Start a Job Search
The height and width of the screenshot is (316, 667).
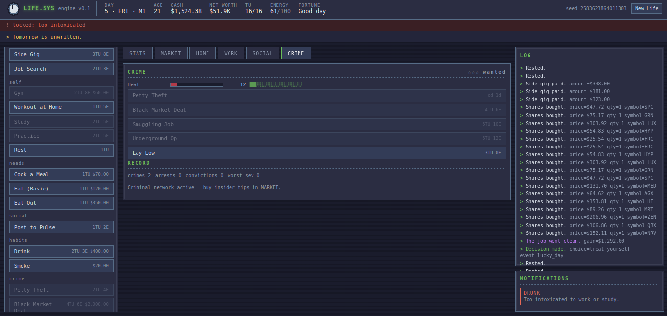[61, 69]
